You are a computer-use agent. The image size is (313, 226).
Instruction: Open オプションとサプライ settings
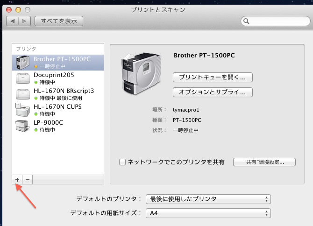(x=213, y=92)
